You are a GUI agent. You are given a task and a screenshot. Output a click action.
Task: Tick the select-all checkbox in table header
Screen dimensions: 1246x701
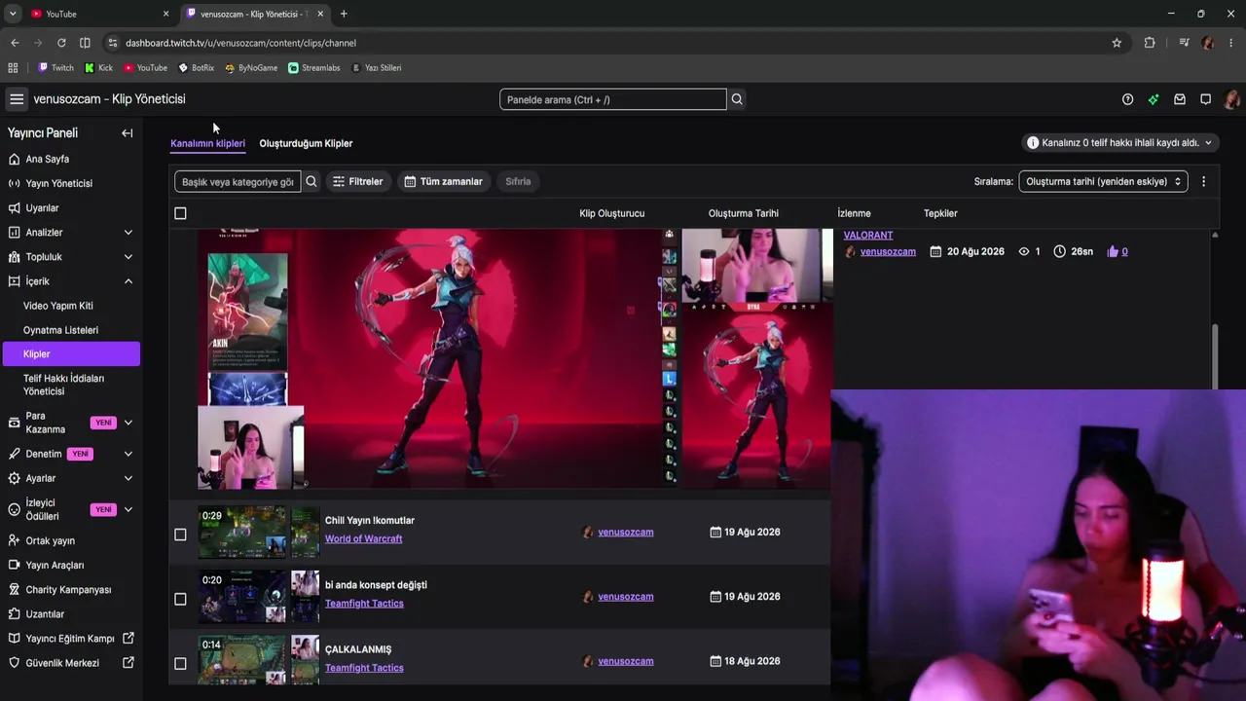[x=180, y=213]
